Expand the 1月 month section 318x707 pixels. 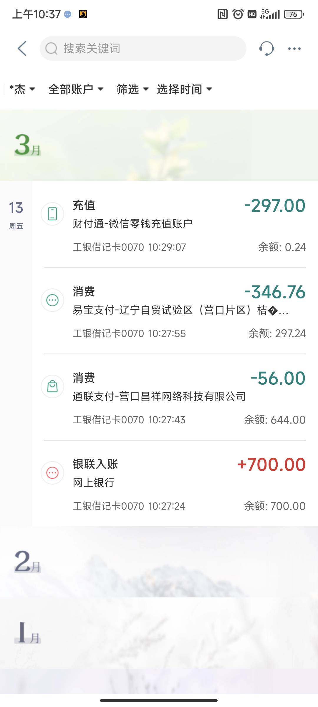tap(28, 632)
